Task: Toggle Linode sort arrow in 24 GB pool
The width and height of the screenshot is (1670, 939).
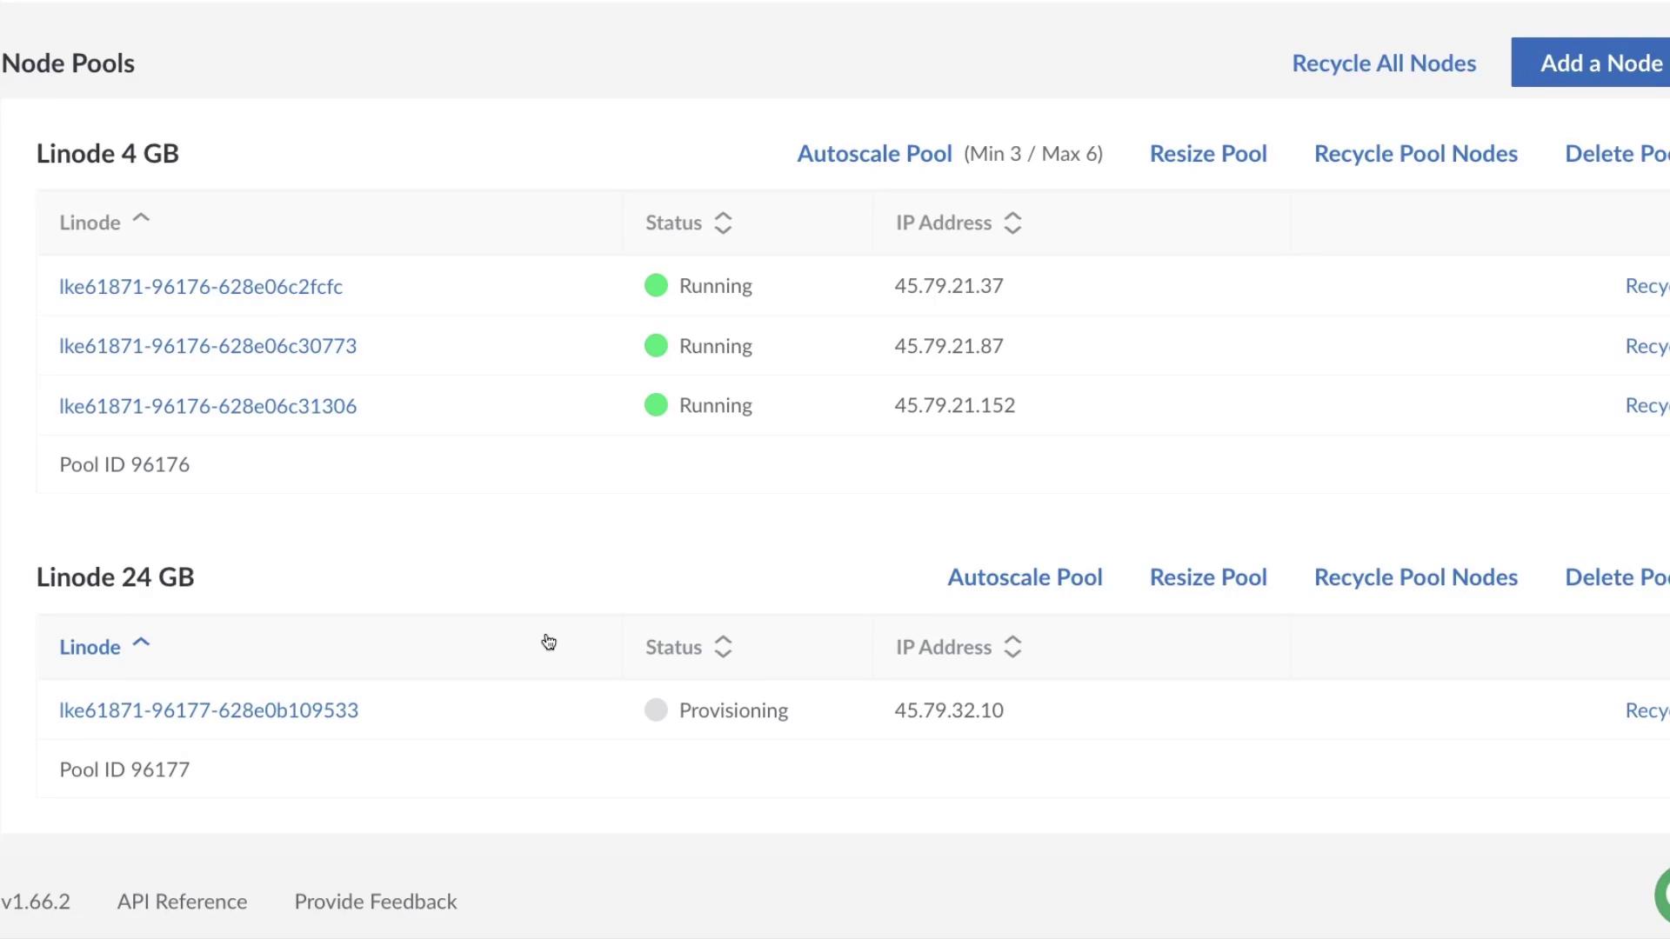Action: pyautogui.click(x=141, y=643)
